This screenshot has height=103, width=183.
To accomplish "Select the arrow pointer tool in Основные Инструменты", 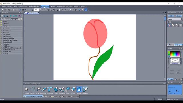I will [27, 89].
